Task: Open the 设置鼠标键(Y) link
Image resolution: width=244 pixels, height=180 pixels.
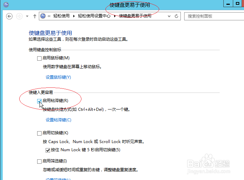Action: click(x=58, y=77)
